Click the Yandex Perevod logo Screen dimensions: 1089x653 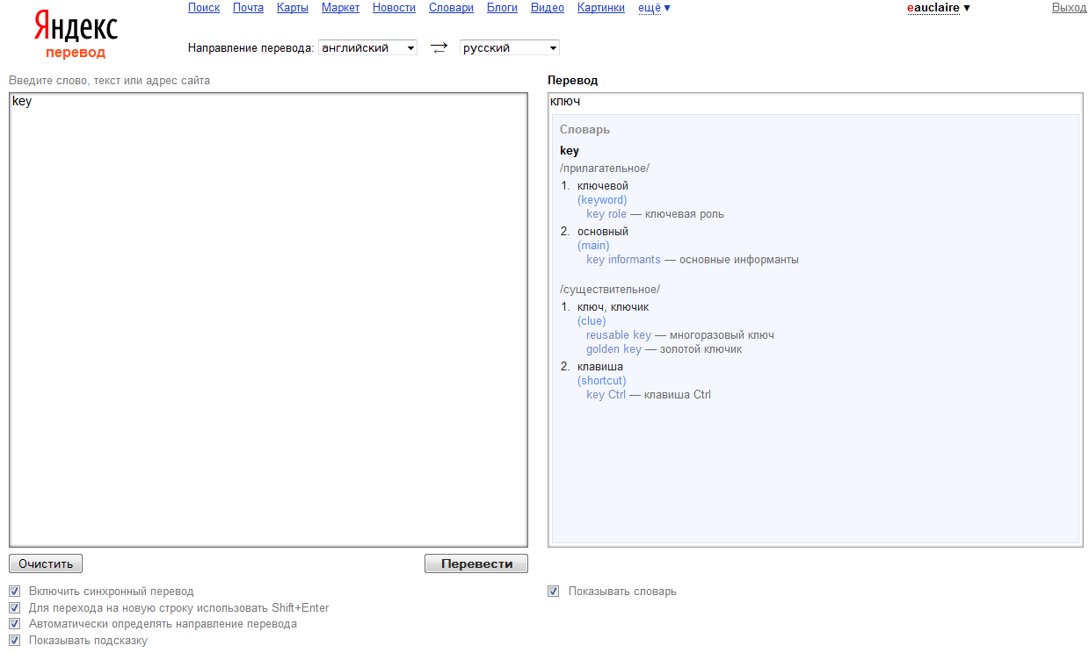(76, 35)
